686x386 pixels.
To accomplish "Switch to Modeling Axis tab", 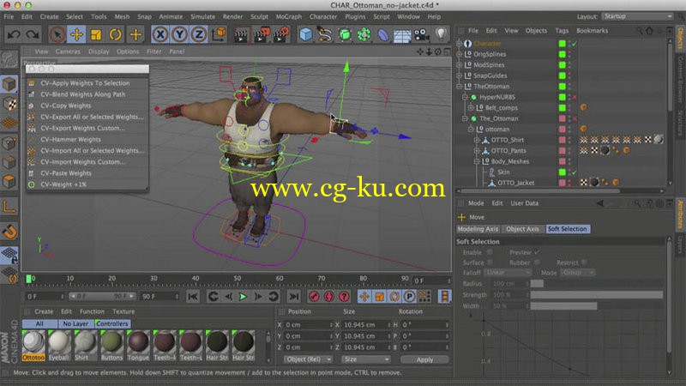I will click(478, 229).
